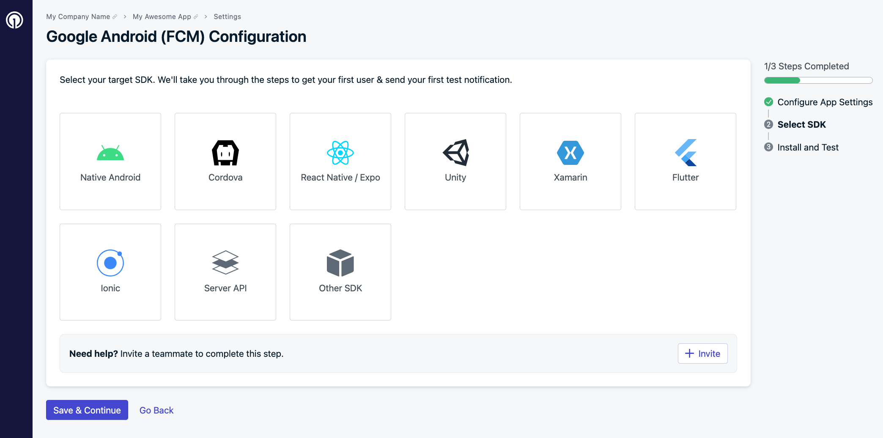The height and width of the screenshot is (438, 883).
Task: Select the Unity SDK logo
Action: click(455, 153)
